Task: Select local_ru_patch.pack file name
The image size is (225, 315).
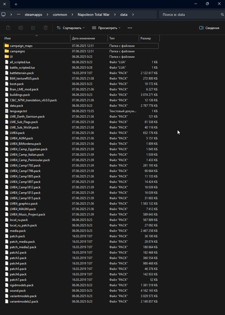Action: click(x=23, y=225)
